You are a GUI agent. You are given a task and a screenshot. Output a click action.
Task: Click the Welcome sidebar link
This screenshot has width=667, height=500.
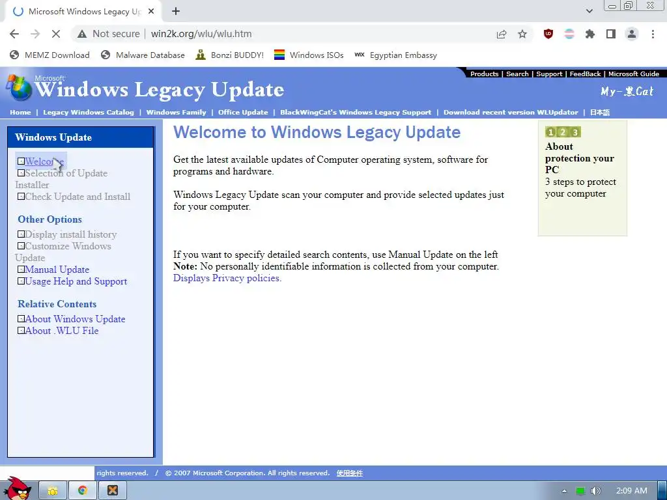tap(44, 161)
